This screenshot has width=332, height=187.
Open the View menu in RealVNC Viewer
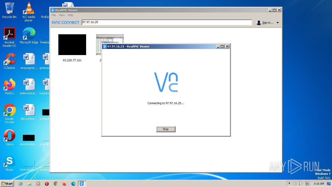click(x=62, y=15)
